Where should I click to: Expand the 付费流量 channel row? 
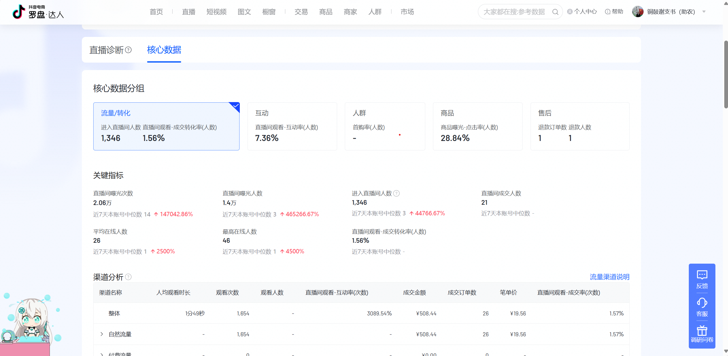[x=102, y=354]
